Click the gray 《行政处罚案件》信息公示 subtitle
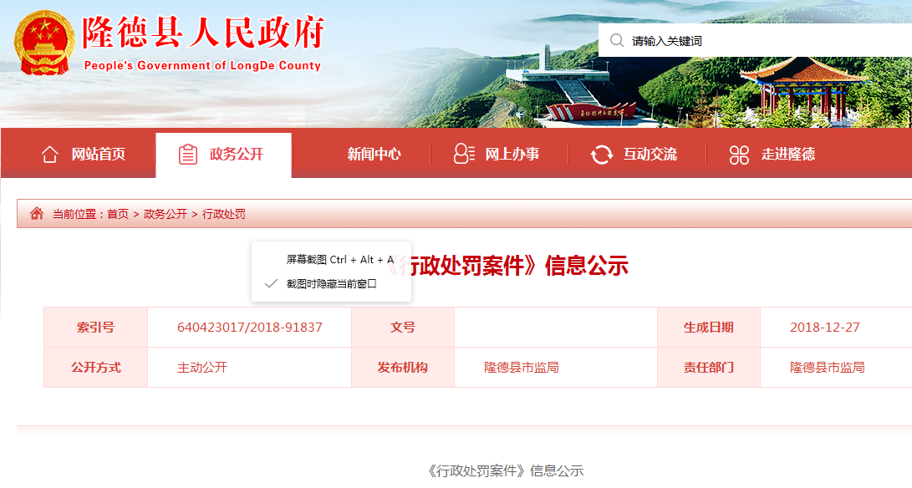 (505, 470)
